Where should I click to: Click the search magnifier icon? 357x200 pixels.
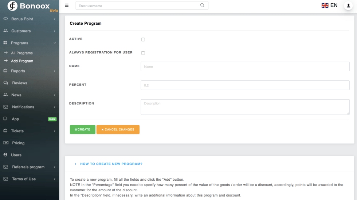click(x=203, y=5)
